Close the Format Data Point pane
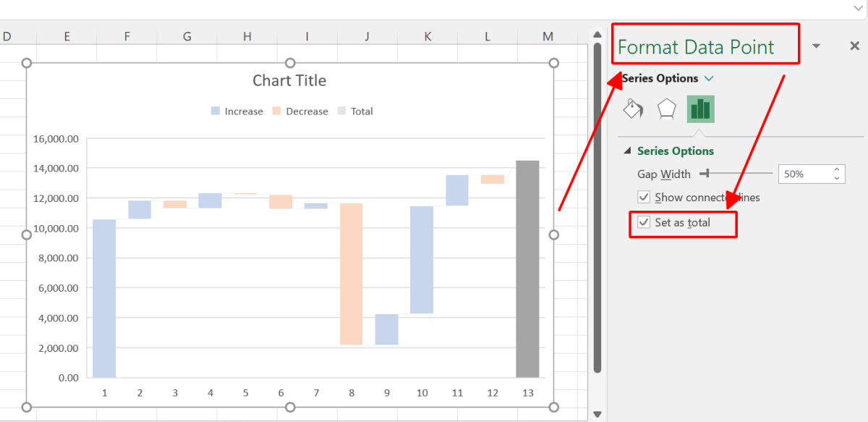 pos(854,46)
